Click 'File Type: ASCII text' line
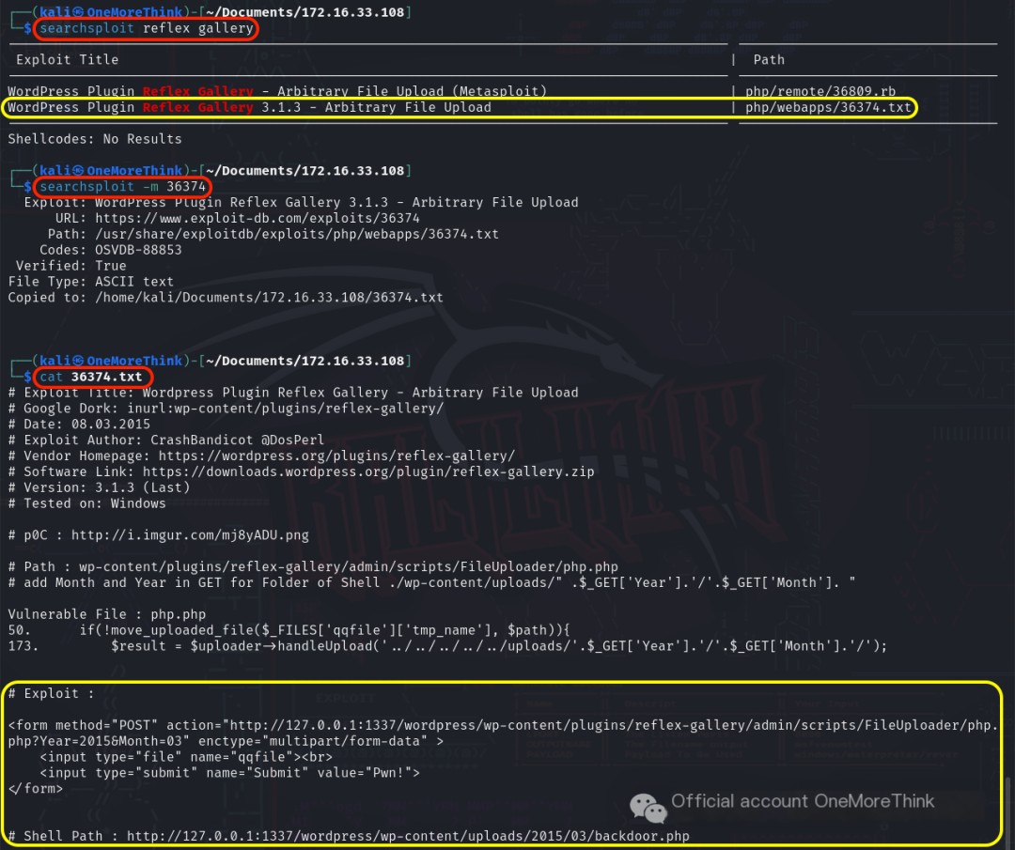Image resolution: width=1015 pixels, height=850 pixels. (90, 282)
